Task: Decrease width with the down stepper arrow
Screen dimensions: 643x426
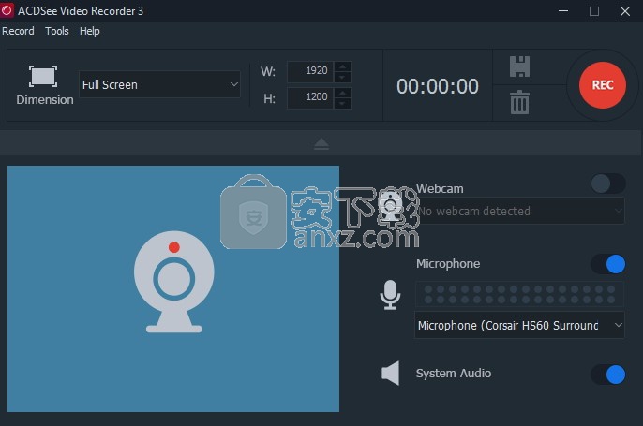Action: (343, 77)
